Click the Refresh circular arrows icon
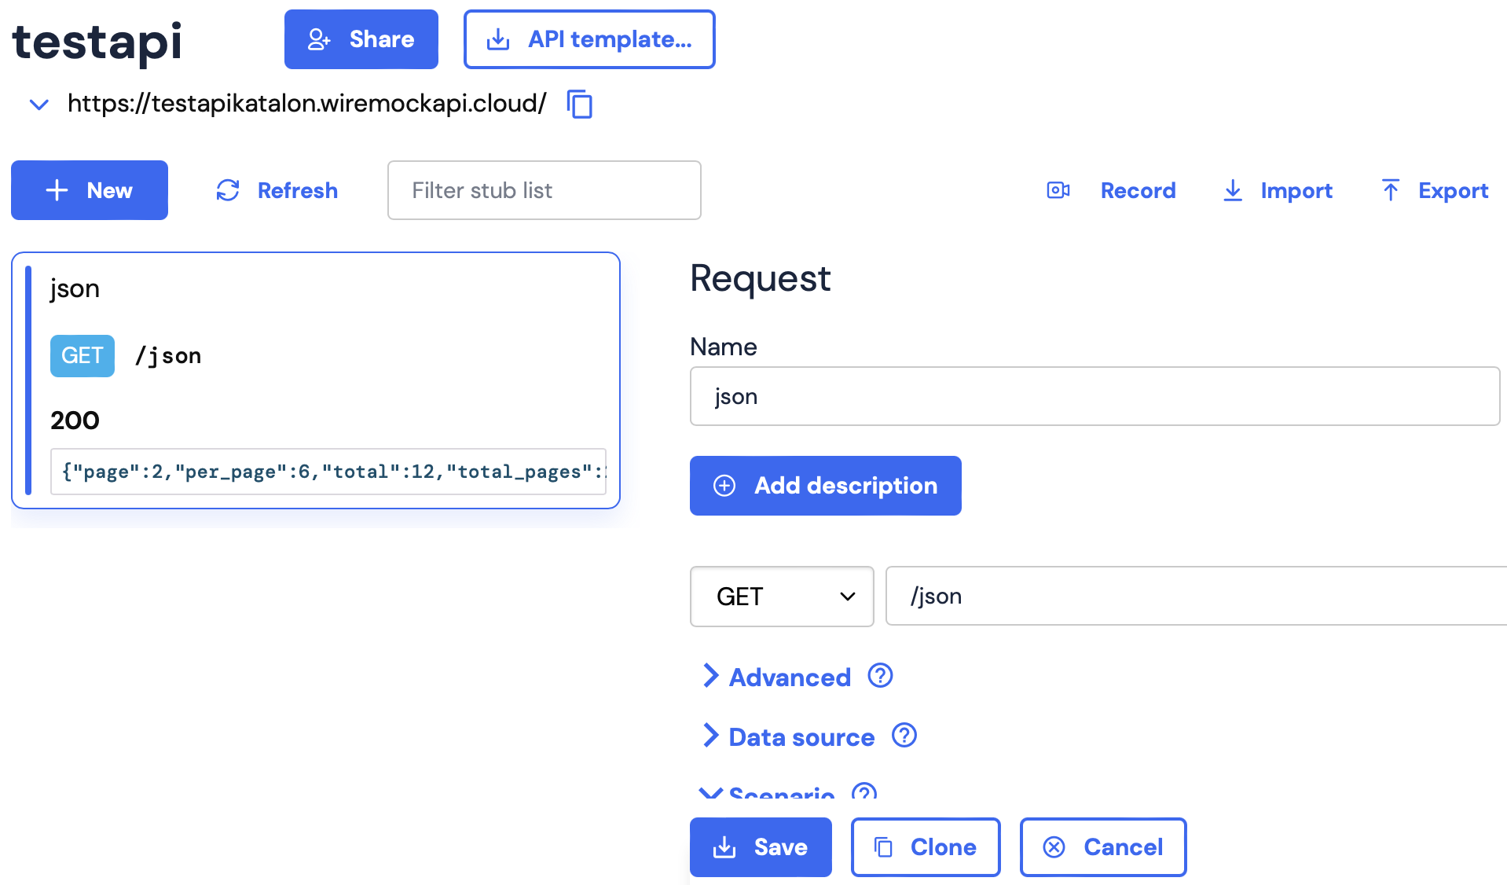Viewport: 1507px width, 885px height. (x=228, y=190)
